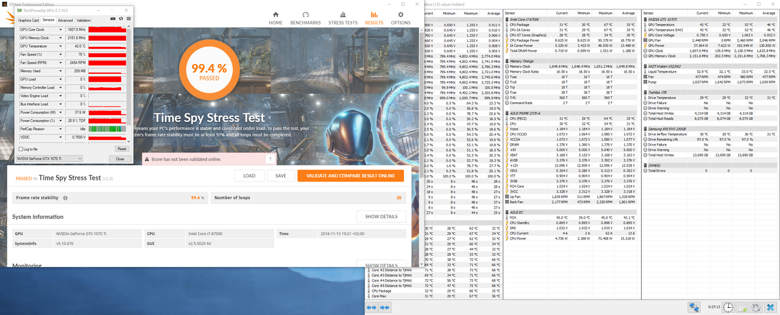Click the HWiNFO collapse columns arrows icon
This screenshot has height=315, width=780.
pyautogui.click(x=385, y=308)
